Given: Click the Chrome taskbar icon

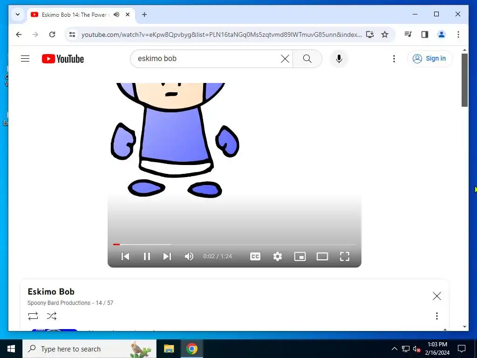Looking at the screenshot, I should (x=191, y=349).
